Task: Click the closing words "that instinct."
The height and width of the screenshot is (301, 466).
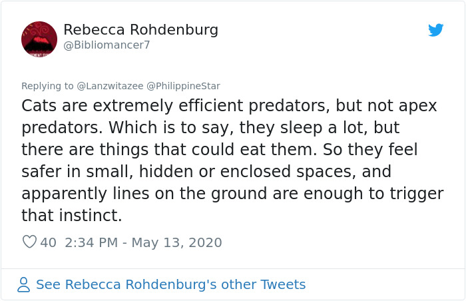Action: click(x=72, y=216)
